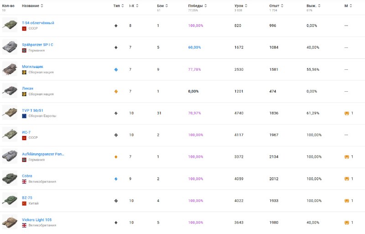Click the T-54 облегчённый tank icon
The image size is (365, 234).
pos(10,25)
